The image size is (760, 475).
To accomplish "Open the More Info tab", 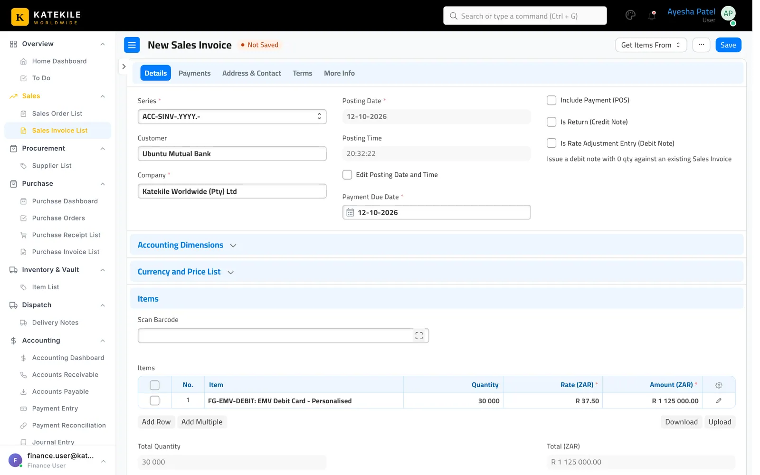I will (x=339, y=73).
